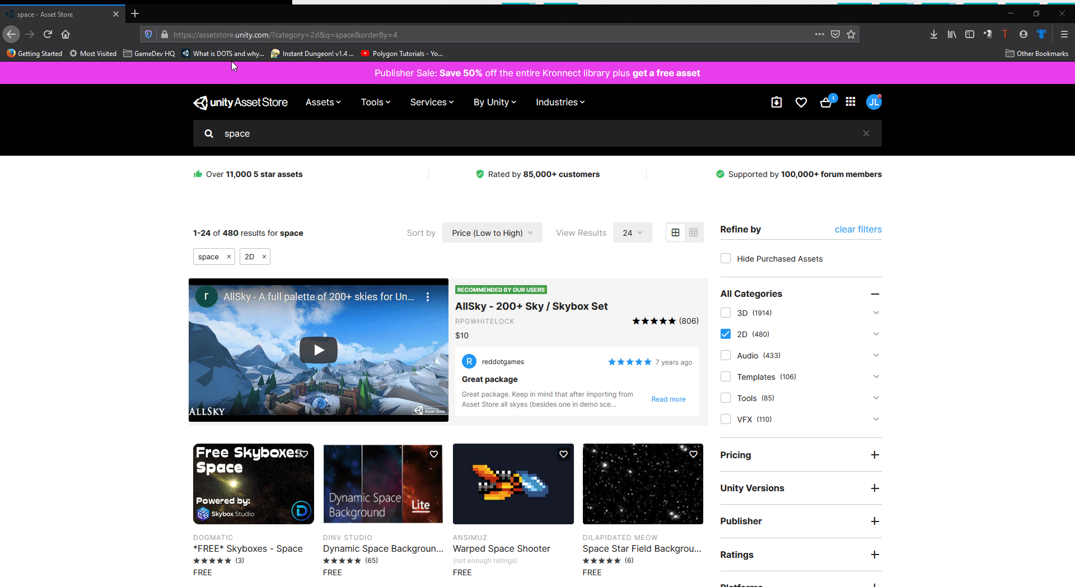
Task: Bookmark this page with the star
Action: click(x=851, y=34)
